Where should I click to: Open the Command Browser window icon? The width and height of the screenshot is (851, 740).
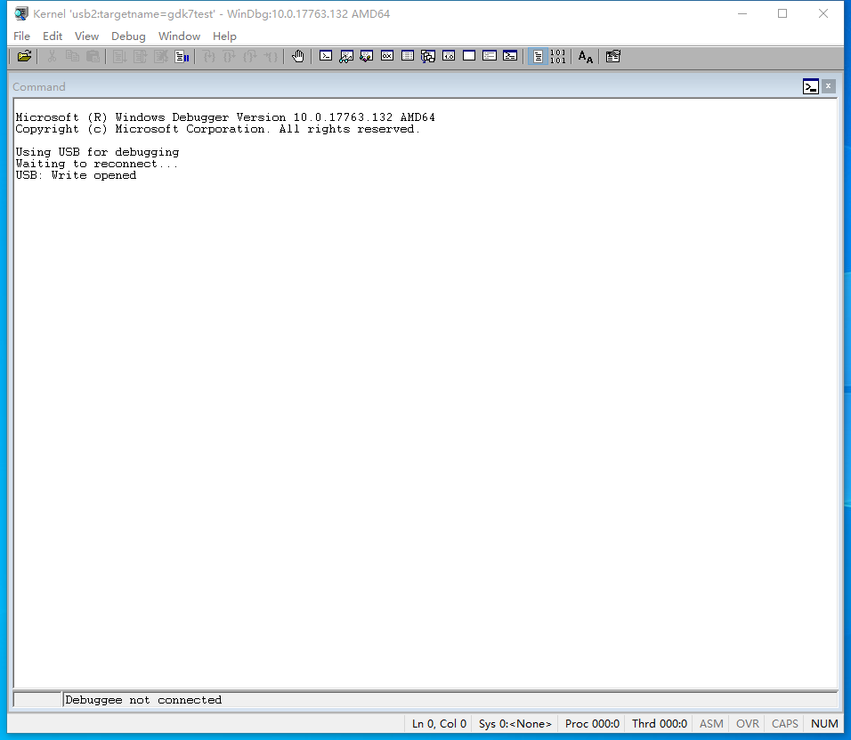[x=510, y=56]
